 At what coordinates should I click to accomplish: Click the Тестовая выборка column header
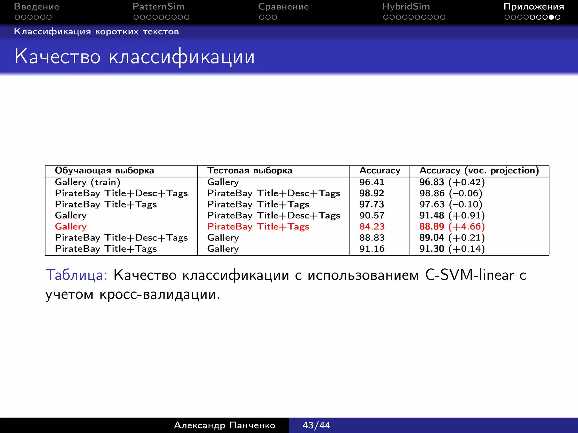pyautogui.click(x=250, y=171)
